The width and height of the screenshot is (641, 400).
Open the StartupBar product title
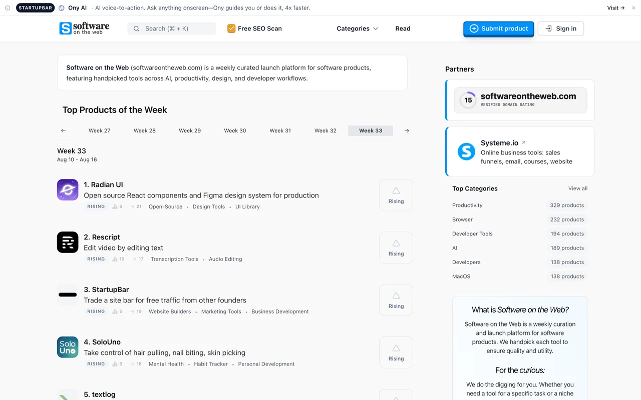click(106, 289)
